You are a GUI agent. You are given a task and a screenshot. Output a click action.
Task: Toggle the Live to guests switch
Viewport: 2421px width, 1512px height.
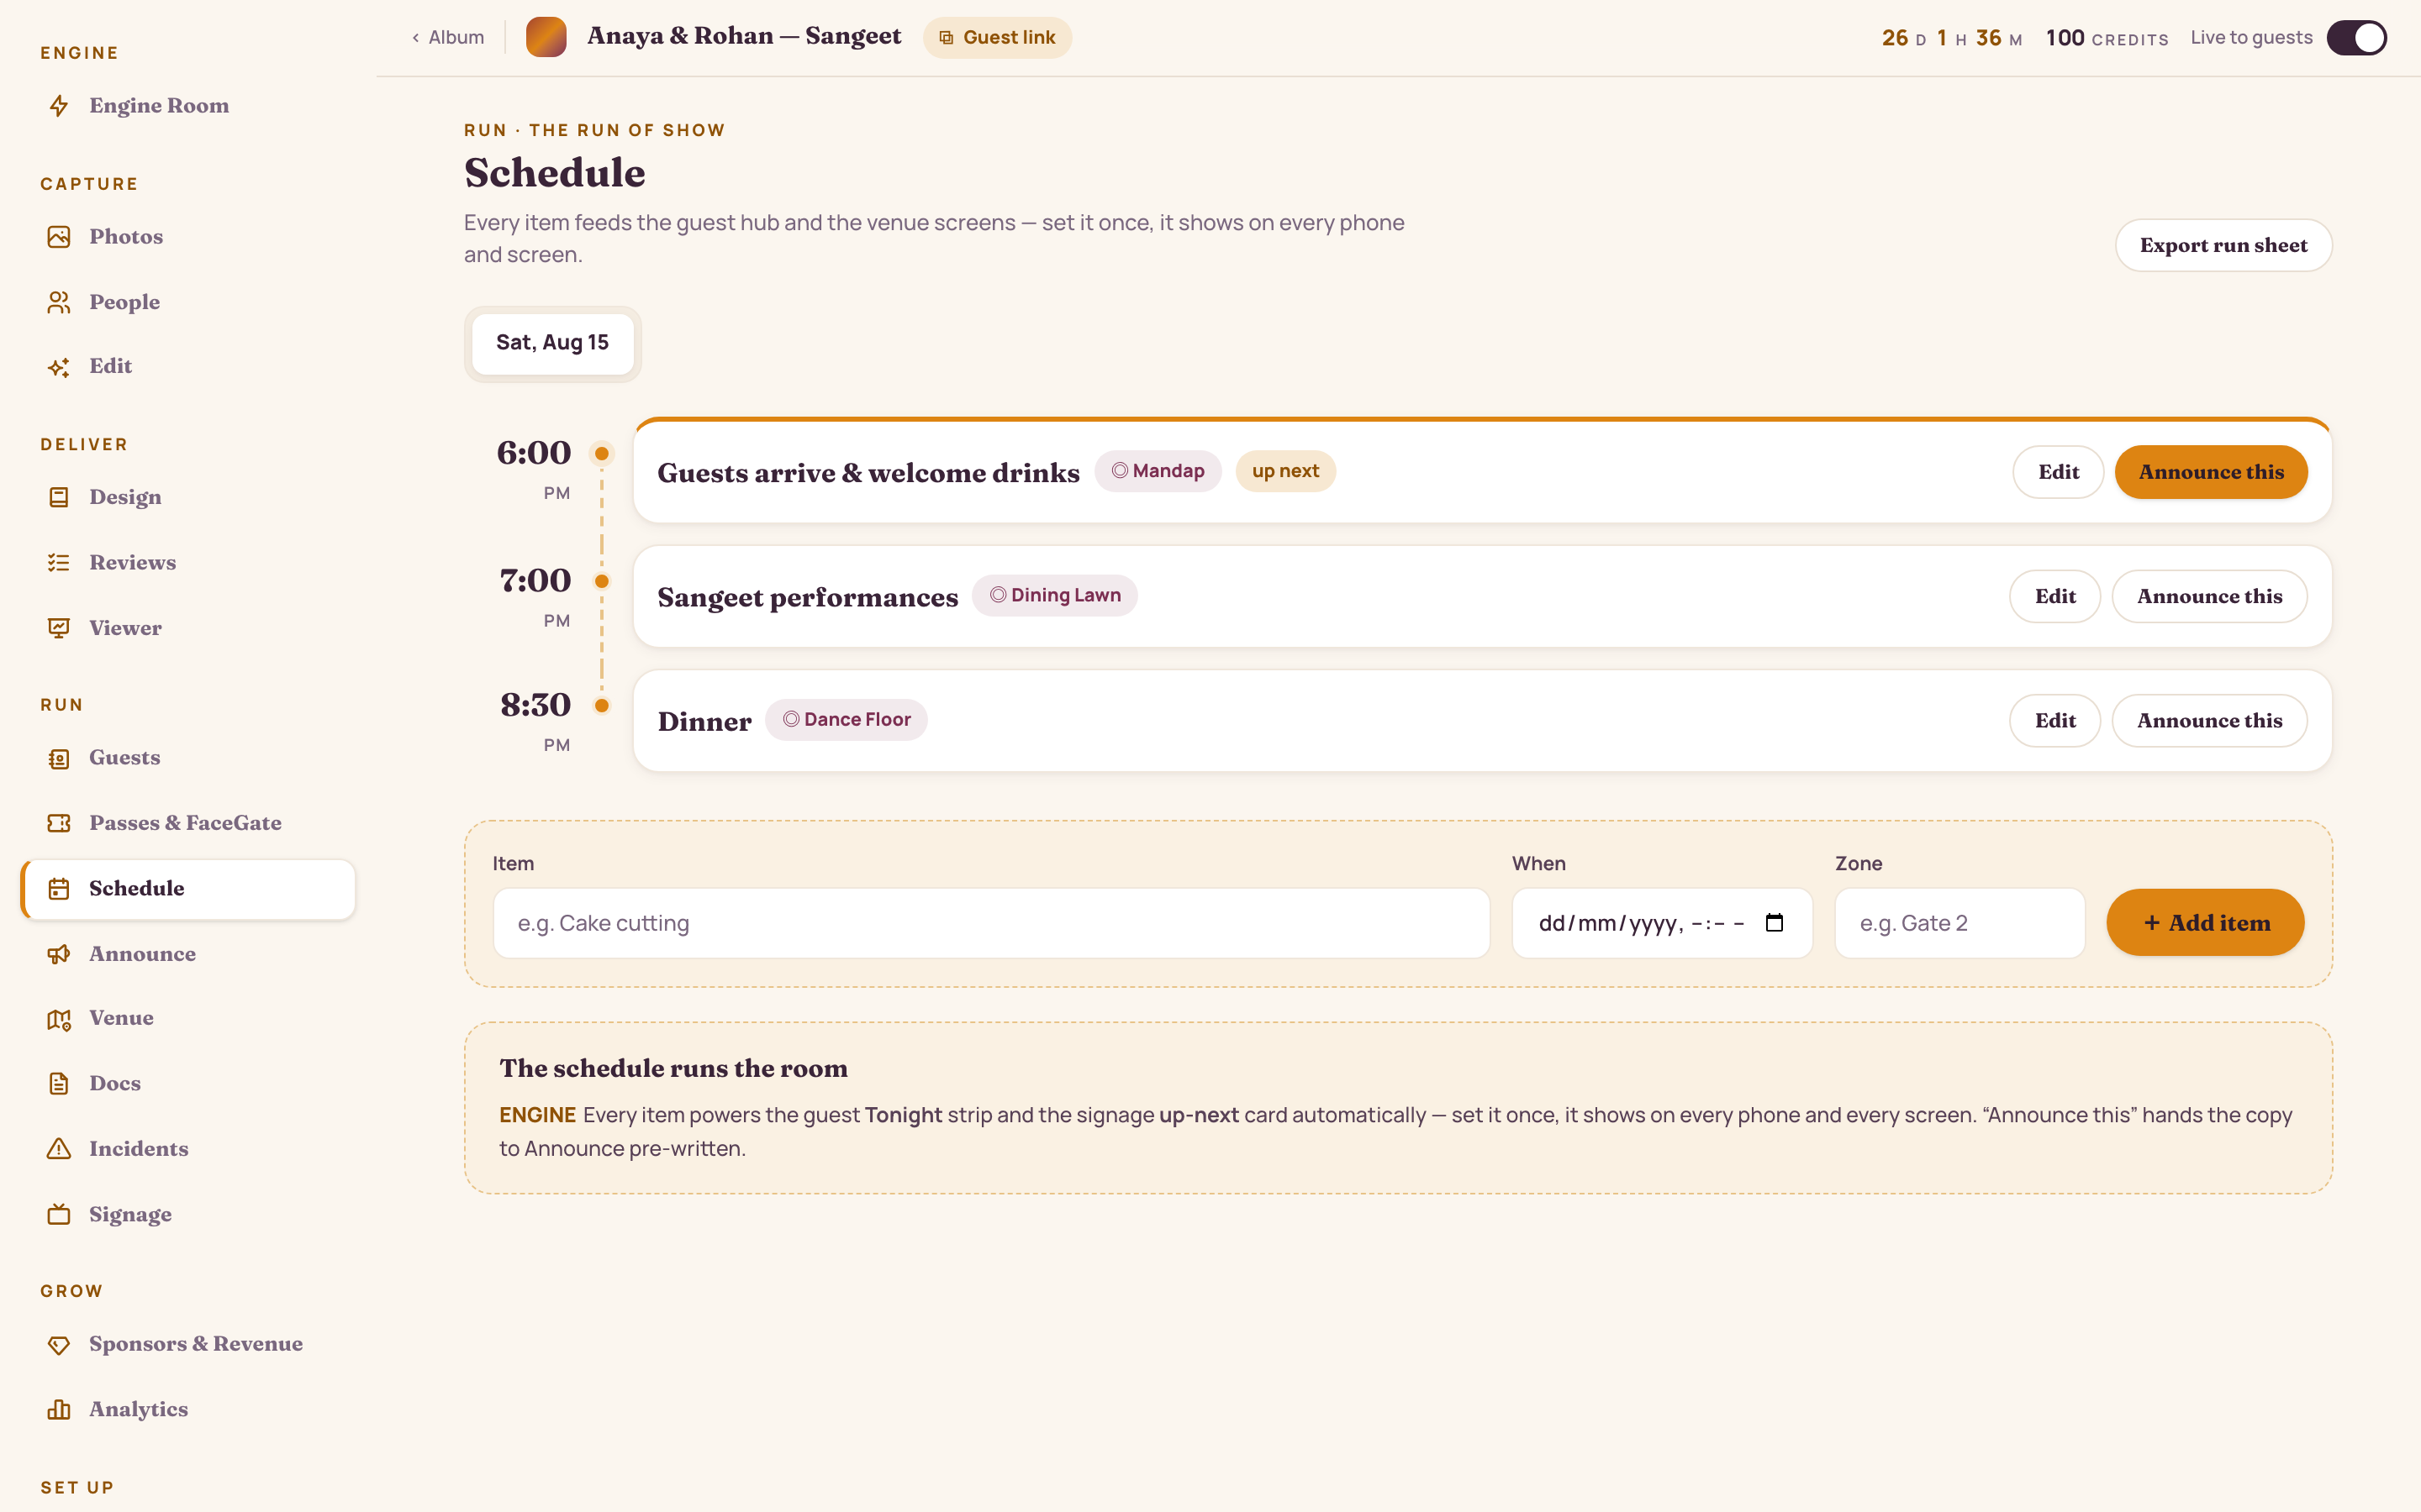2356,38
